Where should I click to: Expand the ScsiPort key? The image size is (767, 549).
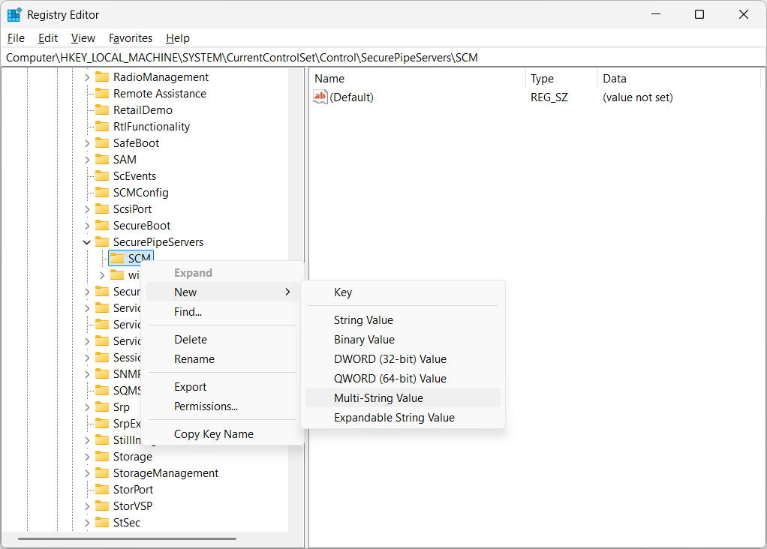86,209
